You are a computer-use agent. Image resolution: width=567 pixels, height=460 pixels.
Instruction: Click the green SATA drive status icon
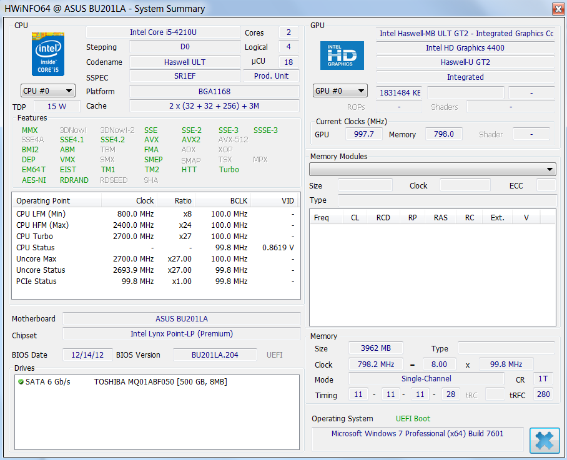click(21, 381)
